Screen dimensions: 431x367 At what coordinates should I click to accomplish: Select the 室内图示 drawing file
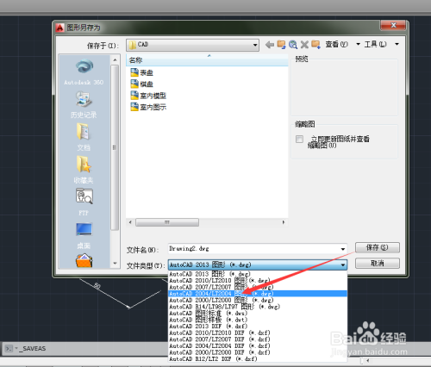(x=148, y=107)
